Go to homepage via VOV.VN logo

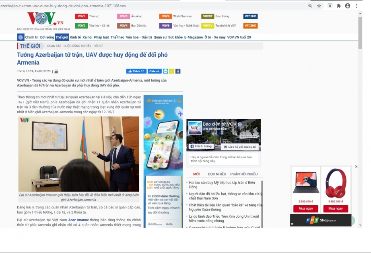(43, 21)
